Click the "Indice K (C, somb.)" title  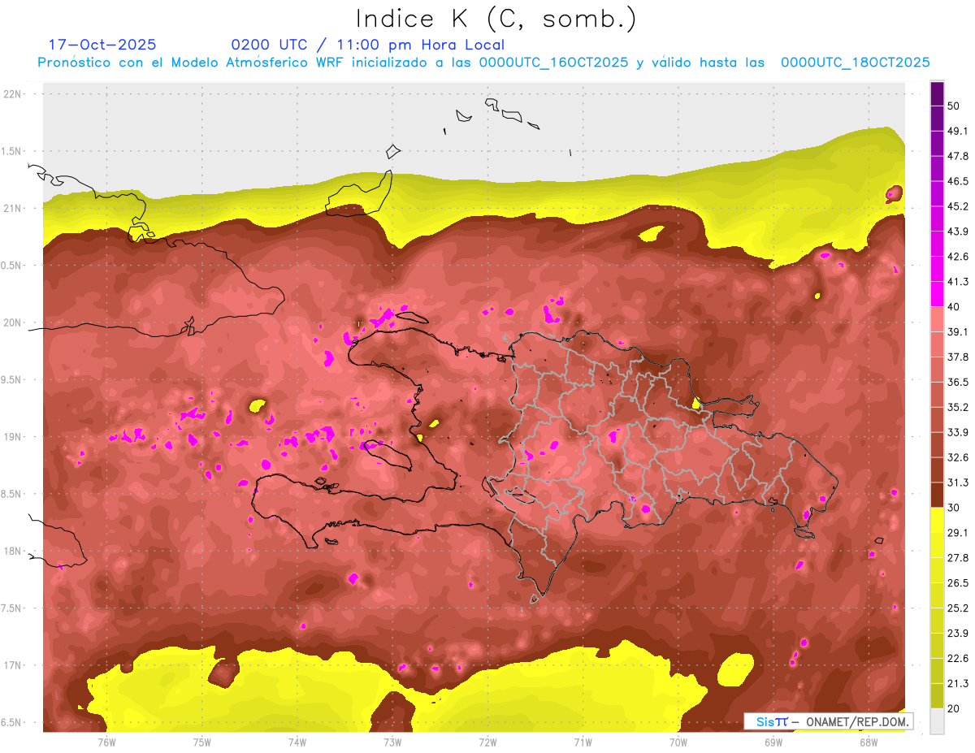(x=496, y=19)
